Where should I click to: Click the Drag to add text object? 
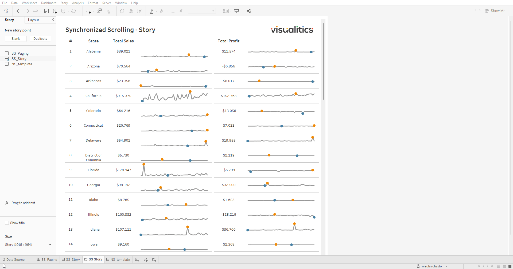(x=20, y=203)
